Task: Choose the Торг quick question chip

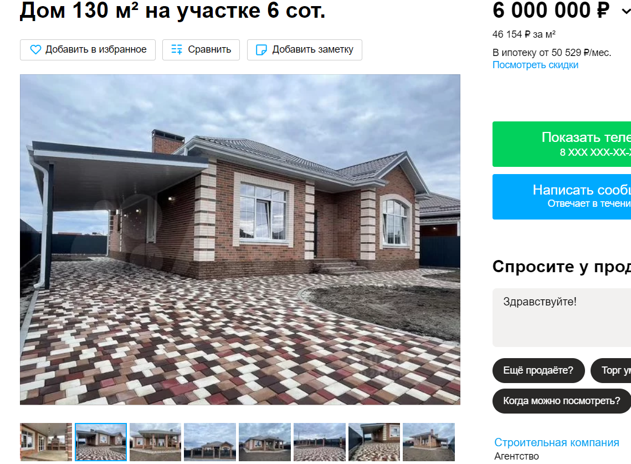Action: click(611, 370)
